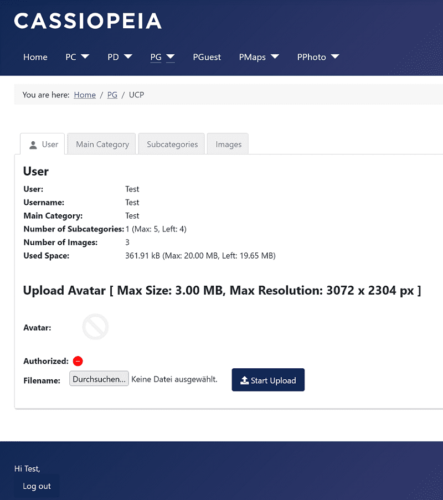Switch to the Main Category tab
443x500 pixels.
(102, 145)
